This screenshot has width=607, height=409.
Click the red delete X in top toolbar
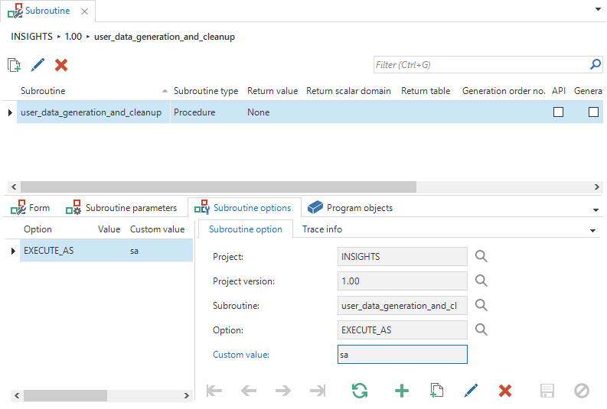coord(61,66)
